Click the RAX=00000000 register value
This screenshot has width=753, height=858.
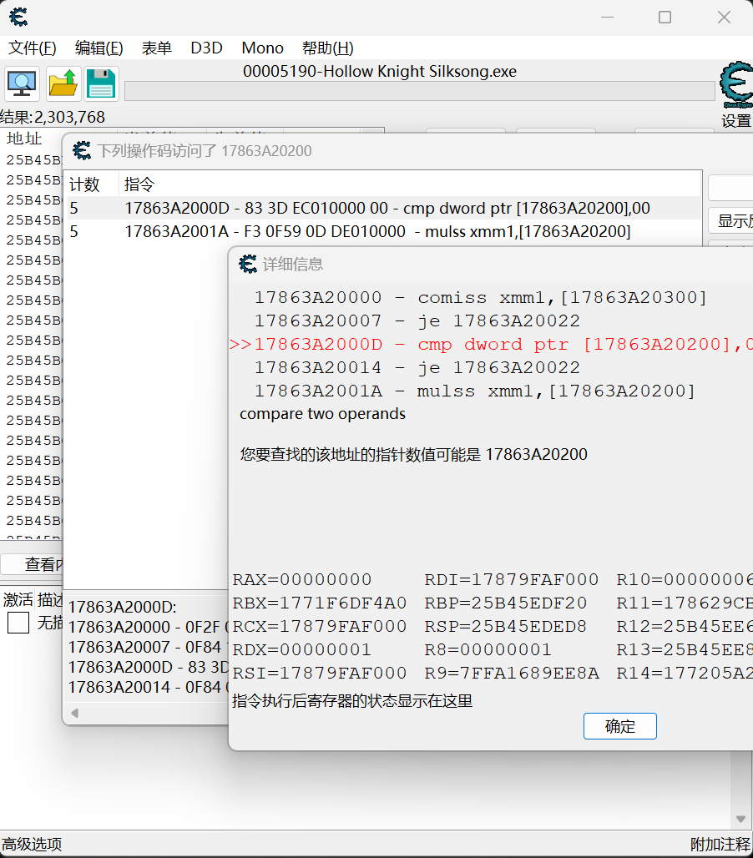tap(302, 579)
